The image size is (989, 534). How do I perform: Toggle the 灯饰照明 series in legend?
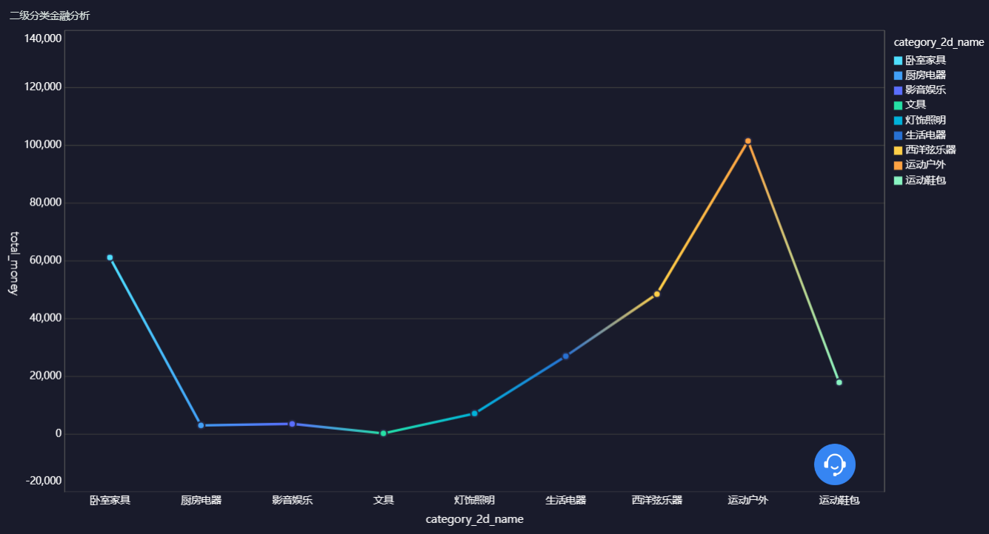tap(920, 120)
